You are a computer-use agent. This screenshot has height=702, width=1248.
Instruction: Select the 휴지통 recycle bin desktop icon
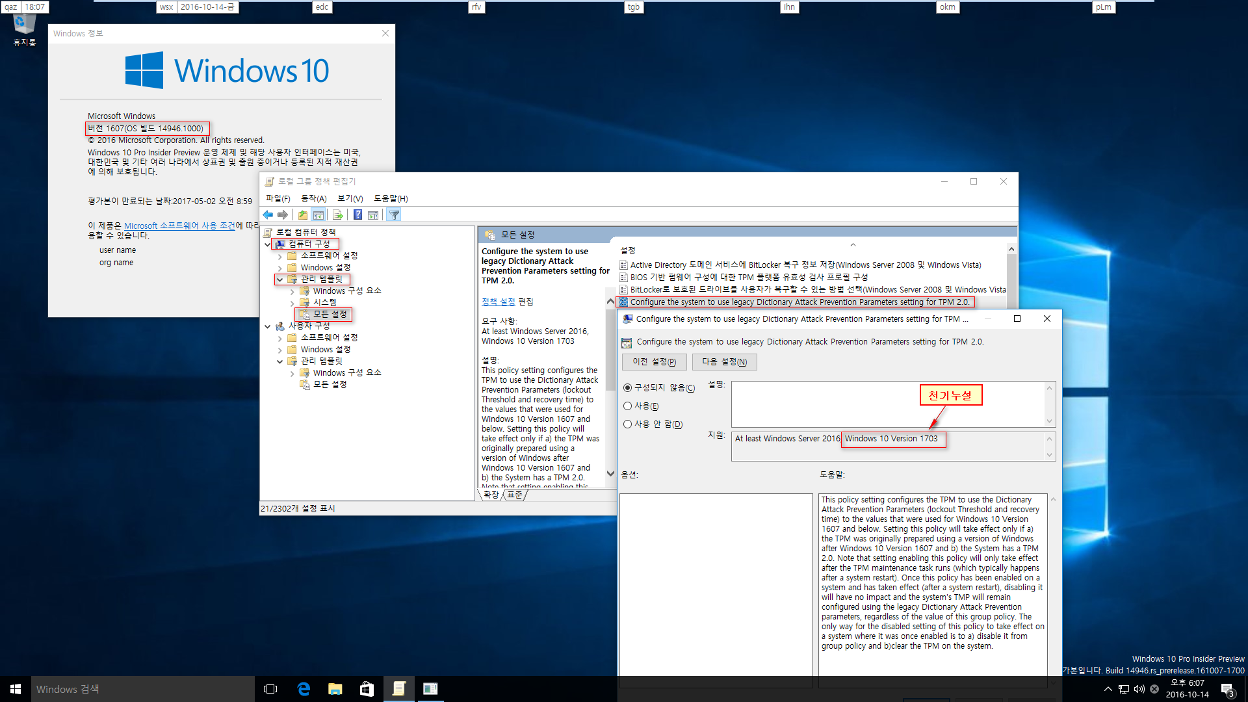25,30
